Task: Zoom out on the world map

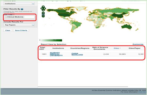Action: tap(43, 16)
